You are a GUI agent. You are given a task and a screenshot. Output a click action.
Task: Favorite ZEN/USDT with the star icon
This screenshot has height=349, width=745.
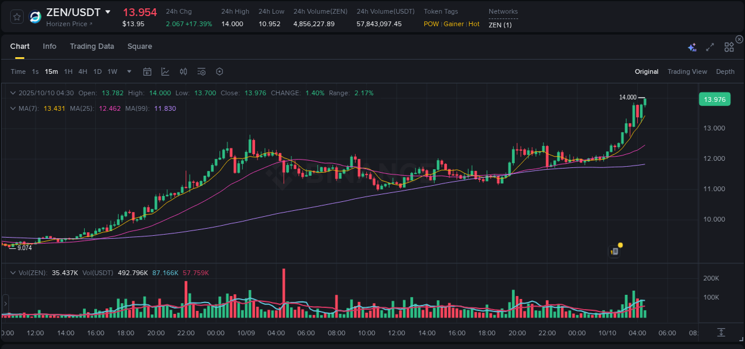[16, 17]
